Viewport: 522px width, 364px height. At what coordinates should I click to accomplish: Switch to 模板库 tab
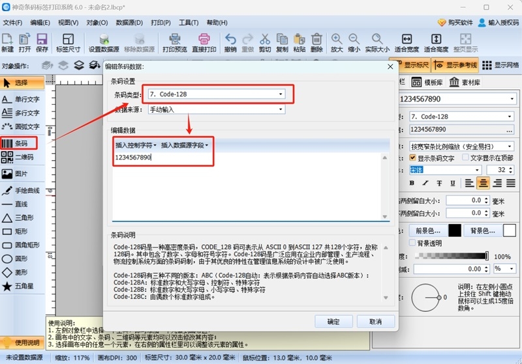point(427,82)
